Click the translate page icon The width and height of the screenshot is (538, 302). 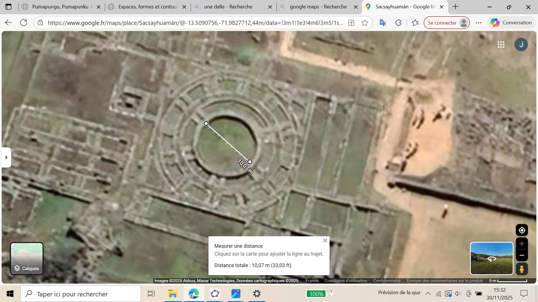383,23
